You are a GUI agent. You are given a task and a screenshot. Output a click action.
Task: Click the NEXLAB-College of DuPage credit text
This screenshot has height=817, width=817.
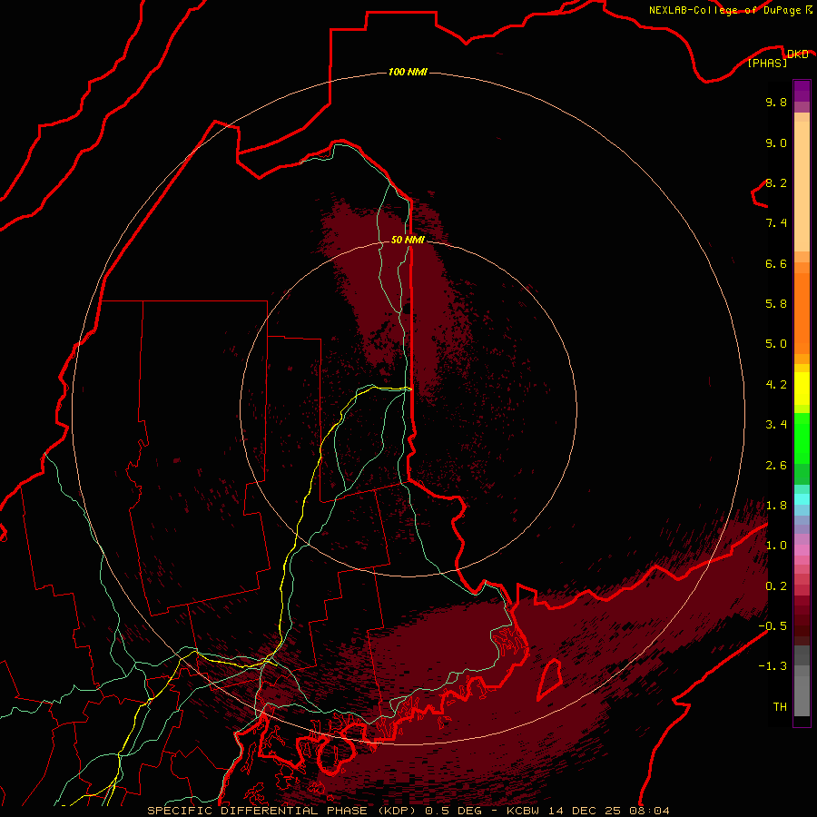point(724,10)
